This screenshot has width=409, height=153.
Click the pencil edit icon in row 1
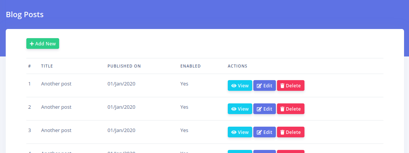259,86
